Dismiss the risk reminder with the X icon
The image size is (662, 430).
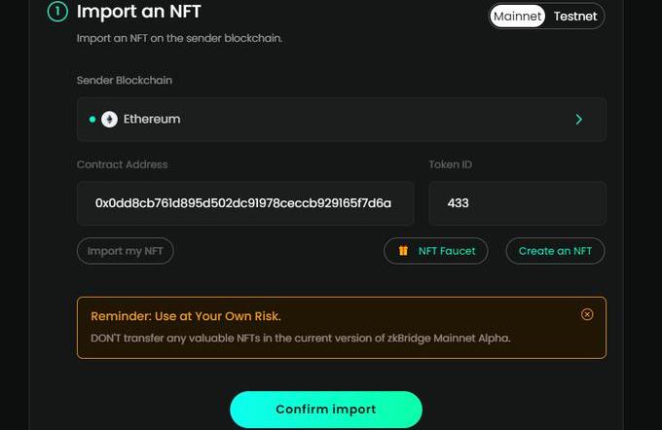pyautogui.click(x=586, y=314)
